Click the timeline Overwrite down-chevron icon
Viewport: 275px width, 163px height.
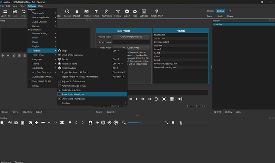pyautogui.click(x=55, y=123)
